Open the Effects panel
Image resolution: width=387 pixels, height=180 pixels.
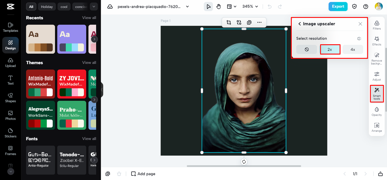pos(377,41)
